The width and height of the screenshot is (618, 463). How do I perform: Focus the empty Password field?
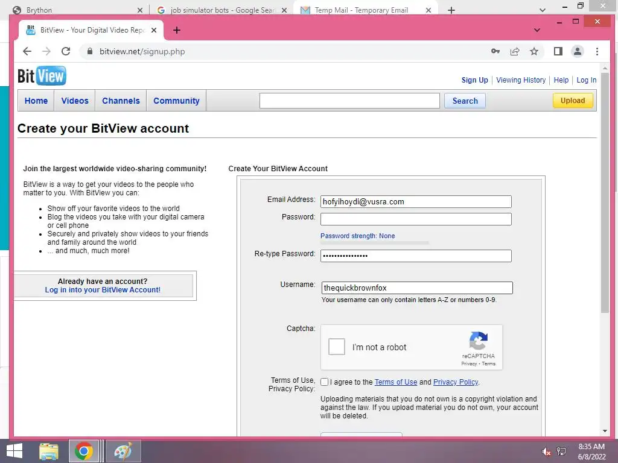(416, 219)
